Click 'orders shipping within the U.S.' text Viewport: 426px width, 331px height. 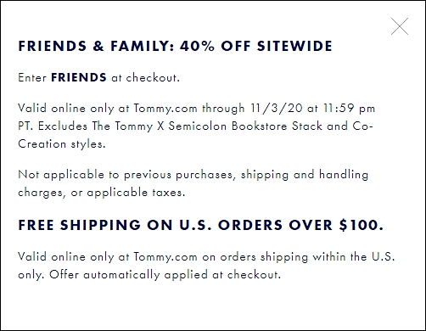point(307,257)
